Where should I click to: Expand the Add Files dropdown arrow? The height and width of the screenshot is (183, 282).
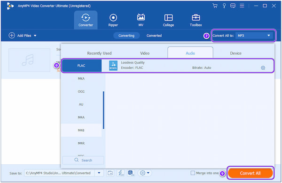35,36
